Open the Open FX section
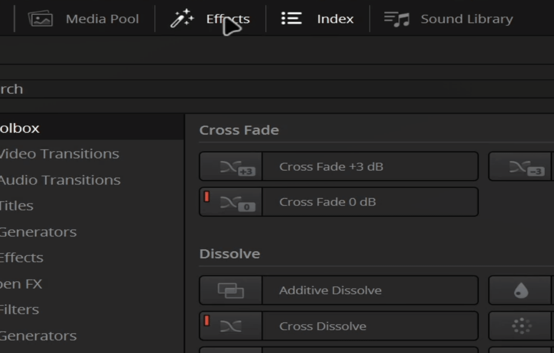Screen dimensions: 554x353 21,284
